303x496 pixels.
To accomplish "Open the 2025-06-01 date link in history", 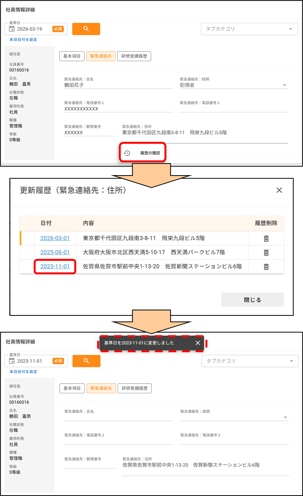I will (55, 252).
